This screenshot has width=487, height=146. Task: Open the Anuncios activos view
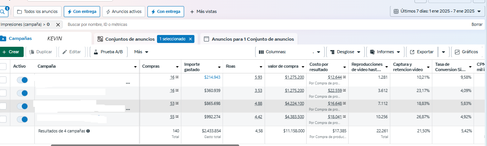124,11
